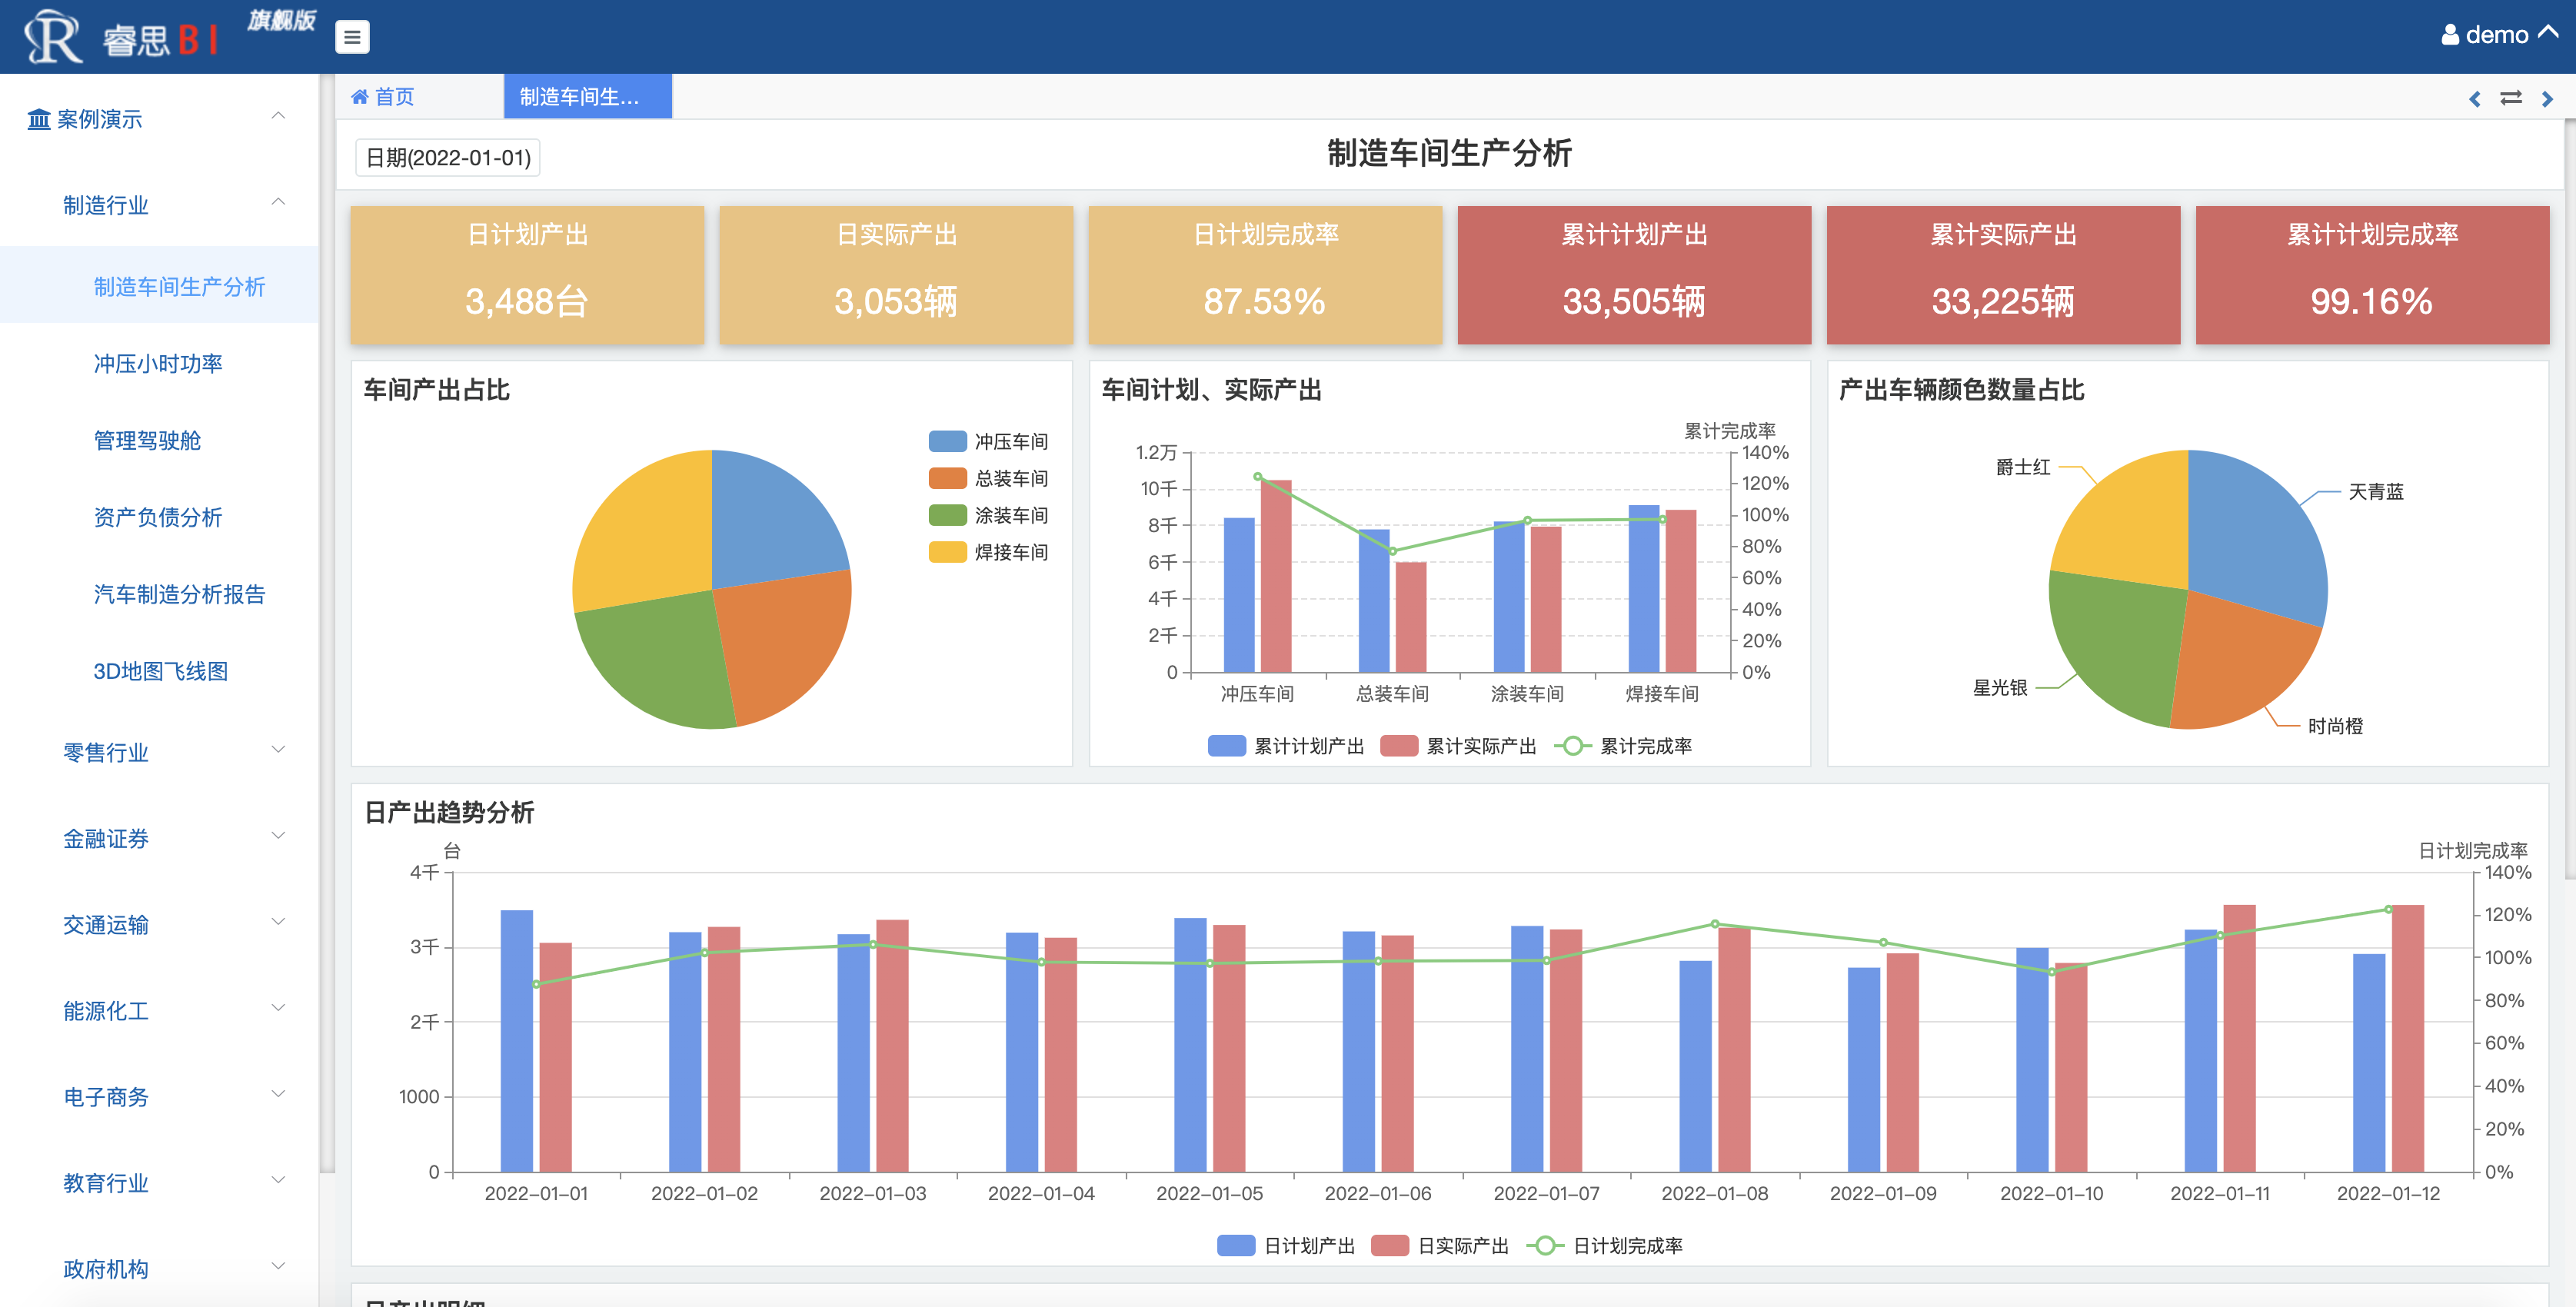Open 3D地图飞线图 page

pos(159,672)
